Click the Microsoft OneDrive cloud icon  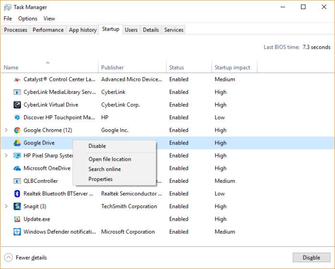coord(17,168)
